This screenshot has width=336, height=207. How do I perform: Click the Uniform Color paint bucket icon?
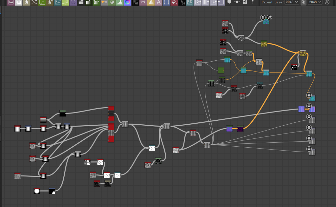(x=174, y=2)
